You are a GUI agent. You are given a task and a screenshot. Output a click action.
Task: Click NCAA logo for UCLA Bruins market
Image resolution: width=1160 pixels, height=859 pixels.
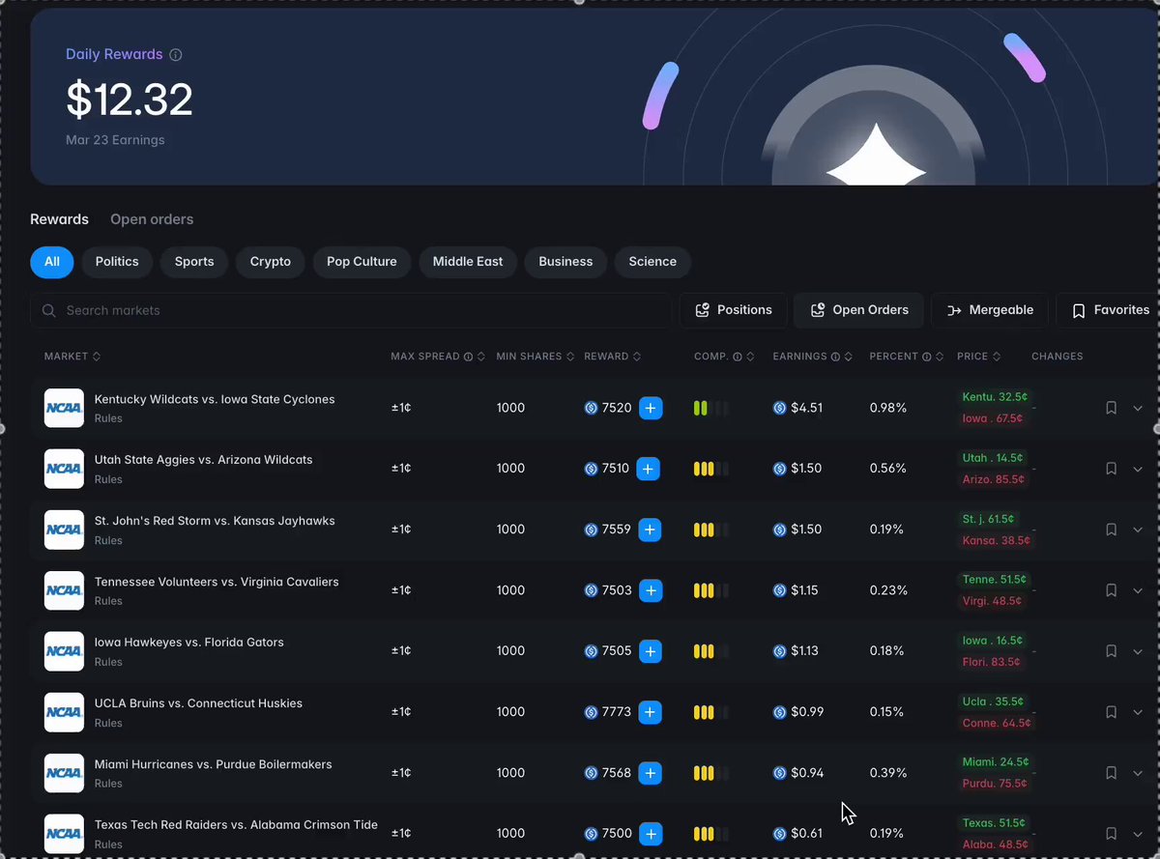pyautogui.click(x=64, y=712)
